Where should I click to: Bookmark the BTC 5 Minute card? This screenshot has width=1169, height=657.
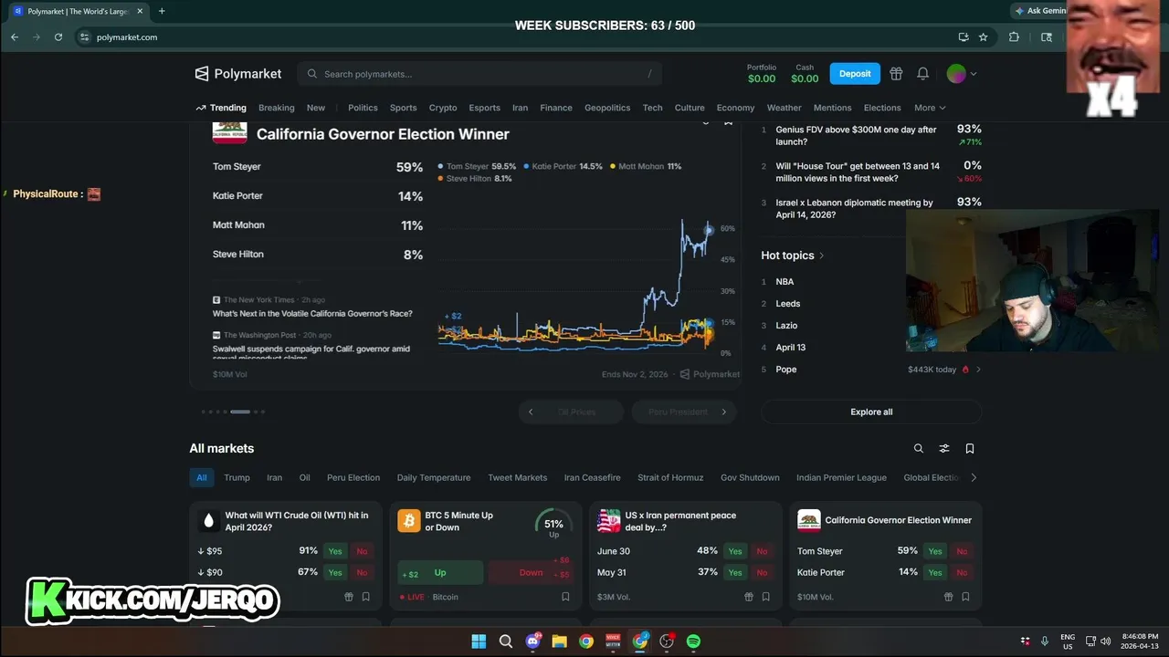tap(565, 597)
